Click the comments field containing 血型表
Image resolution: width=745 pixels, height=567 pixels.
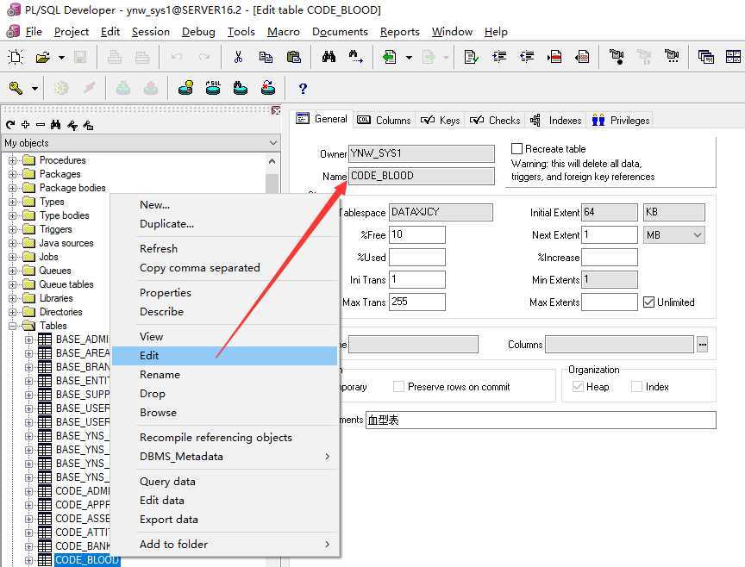tap(541, 420)
